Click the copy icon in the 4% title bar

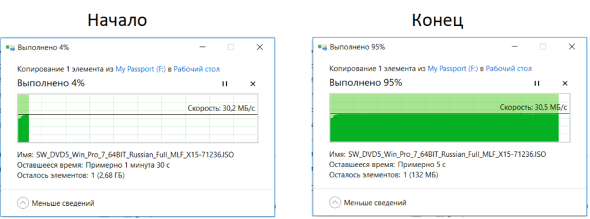click(10, 48)
